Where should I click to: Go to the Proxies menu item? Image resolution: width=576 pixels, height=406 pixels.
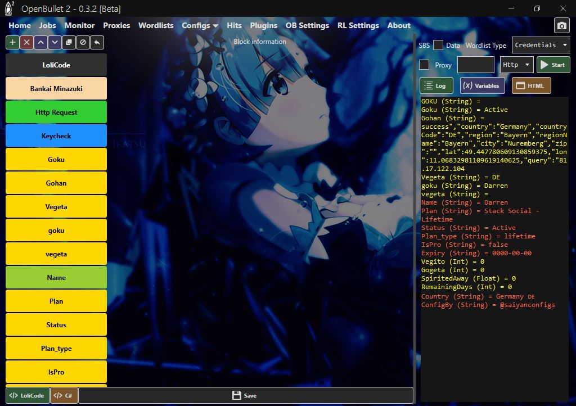pos(116,25)
